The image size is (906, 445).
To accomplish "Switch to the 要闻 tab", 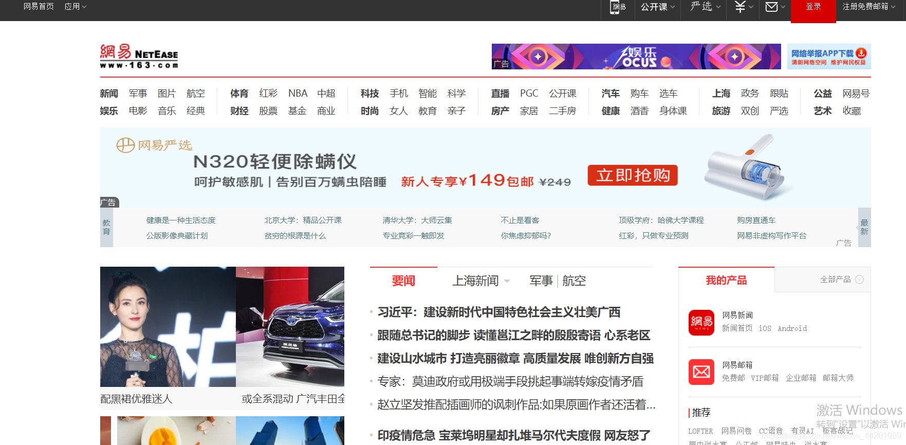I will [403, 281].
